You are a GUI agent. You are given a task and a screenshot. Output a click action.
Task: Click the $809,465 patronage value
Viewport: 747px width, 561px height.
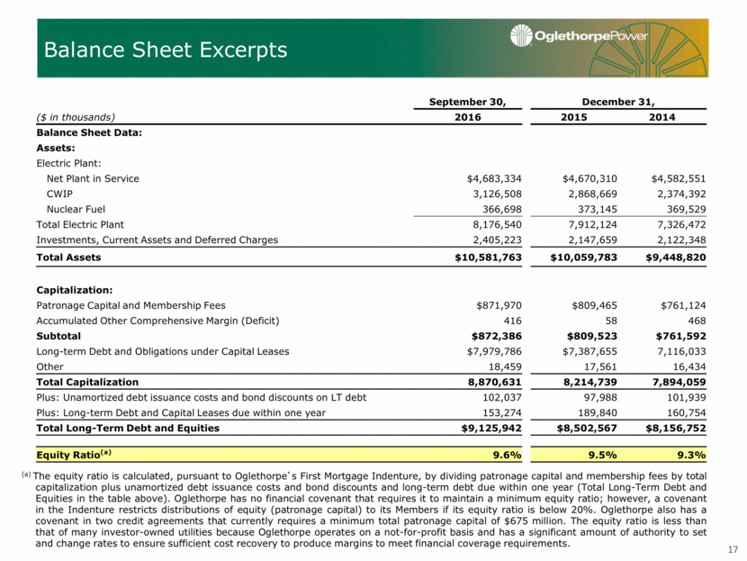tap(594, 305)
